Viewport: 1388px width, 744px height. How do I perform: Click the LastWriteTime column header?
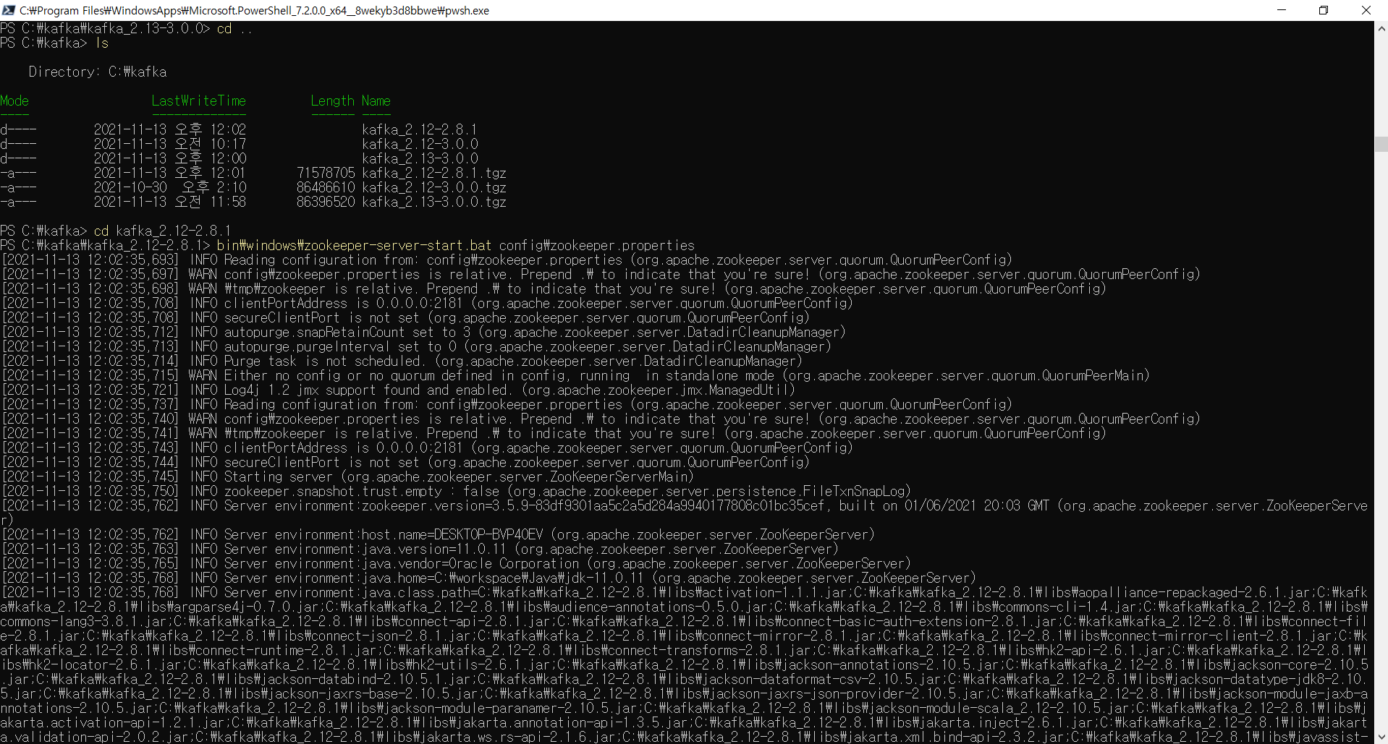tap(199, 101)
